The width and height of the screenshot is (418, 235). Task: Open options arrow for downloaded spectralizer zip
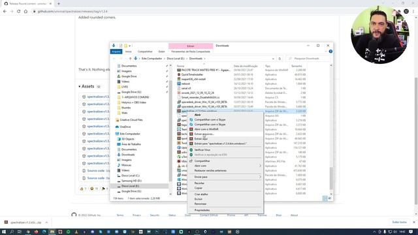click(46, 223)
